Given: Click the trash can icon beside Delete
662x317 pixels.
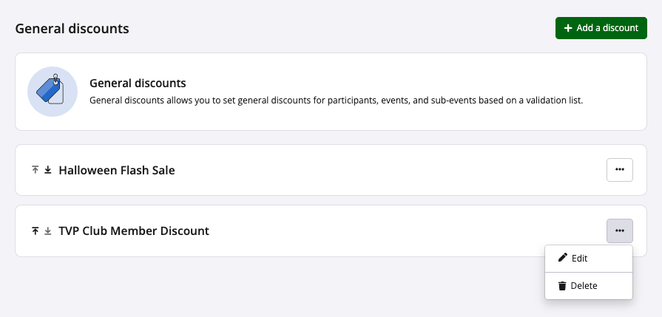Looking at the screenshot, I should [x=562, y=286].
